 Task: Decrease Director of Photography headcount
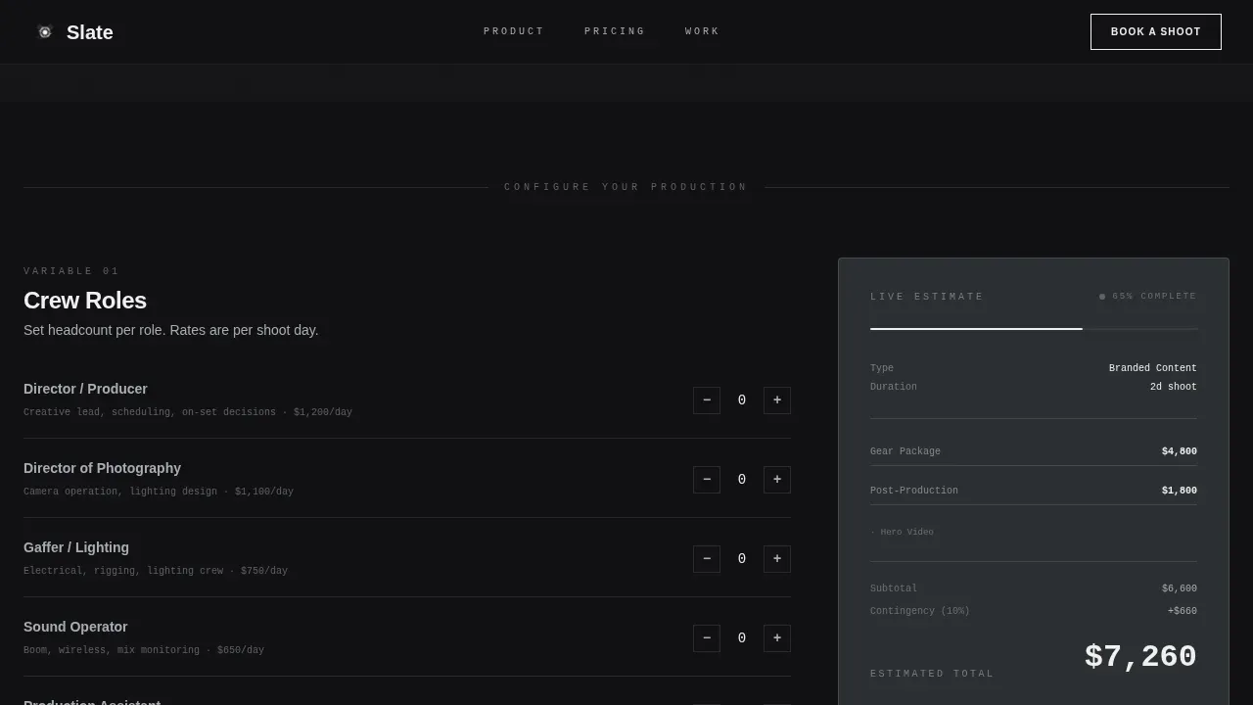tap(707, 480)
